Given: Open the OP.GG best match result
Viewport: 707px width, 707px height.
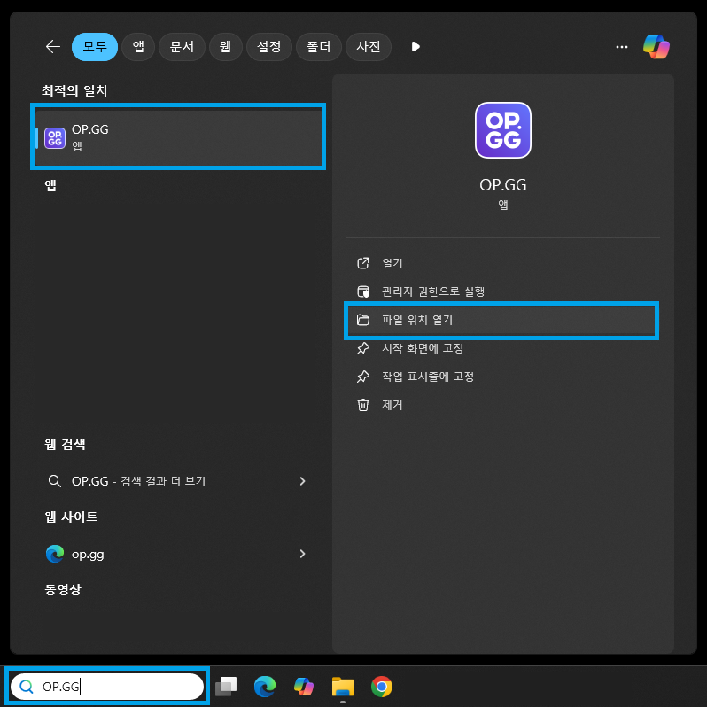Looking at the screenshot, I should tap(178, 137).
